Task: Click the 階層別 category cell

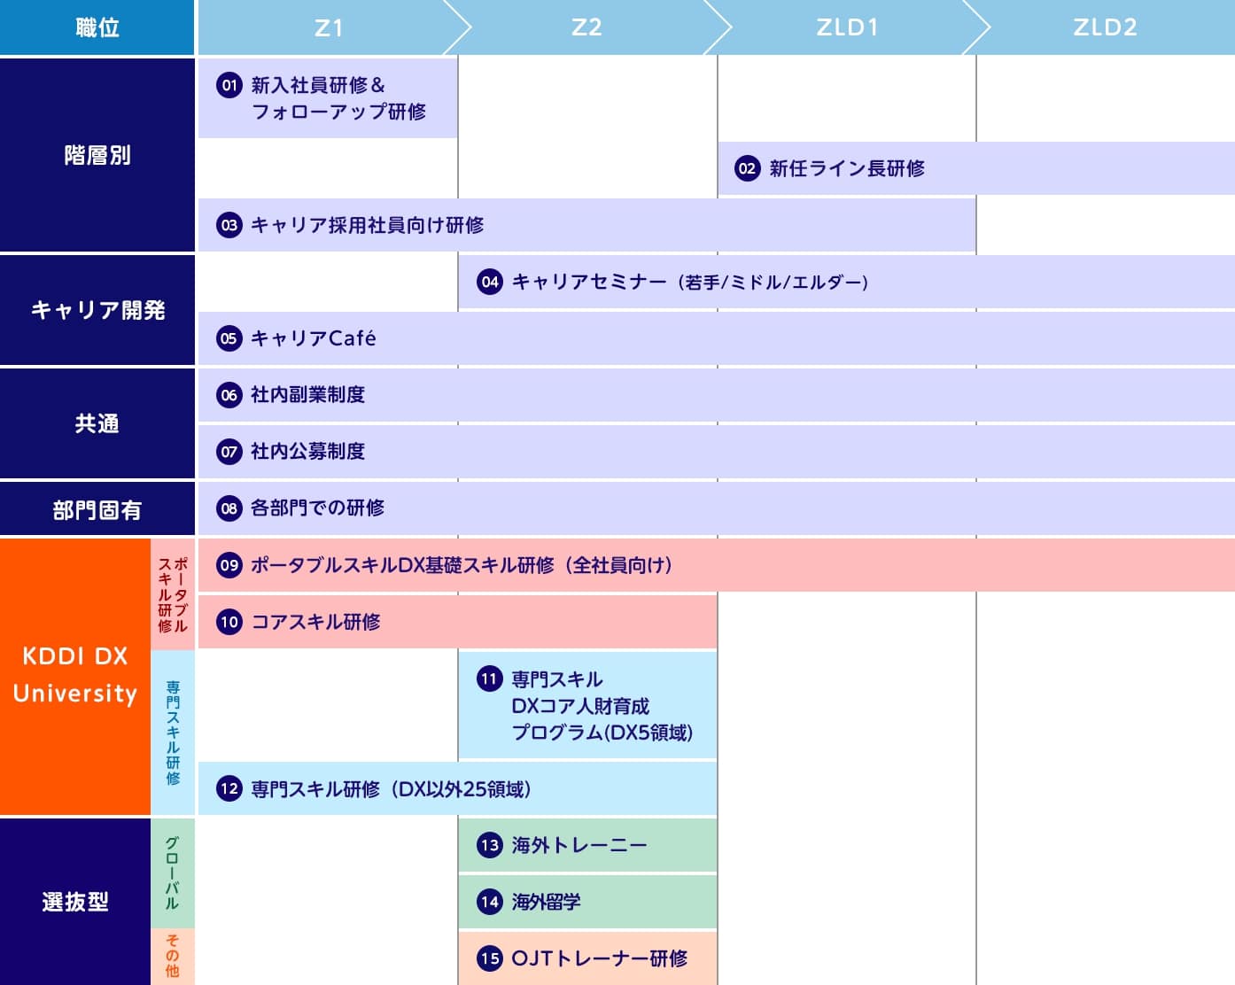Action: tap(97, 155)
